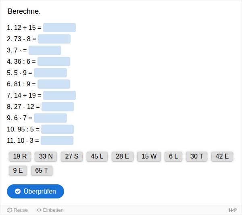Choose the 28 E answer tile
Screen dimensions: 242x215
[x=123, y=157]
